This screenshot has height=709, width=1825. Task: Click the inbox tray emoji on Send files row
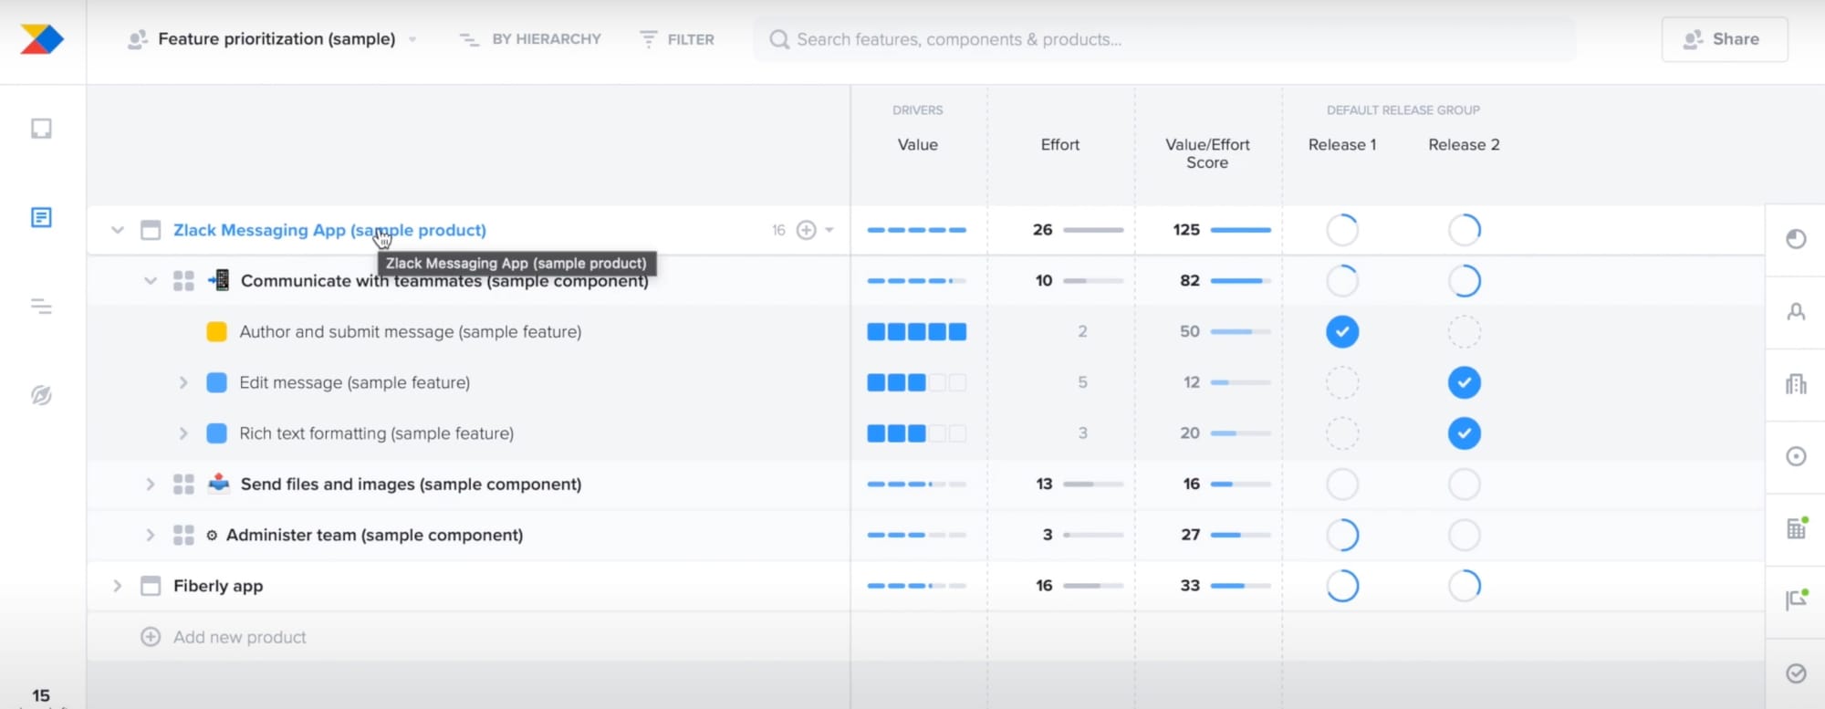tap(219, 484)
